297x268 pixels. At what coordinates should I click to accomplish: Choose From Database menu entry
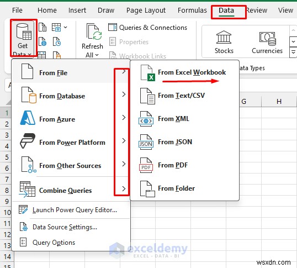tap(71, 94)
